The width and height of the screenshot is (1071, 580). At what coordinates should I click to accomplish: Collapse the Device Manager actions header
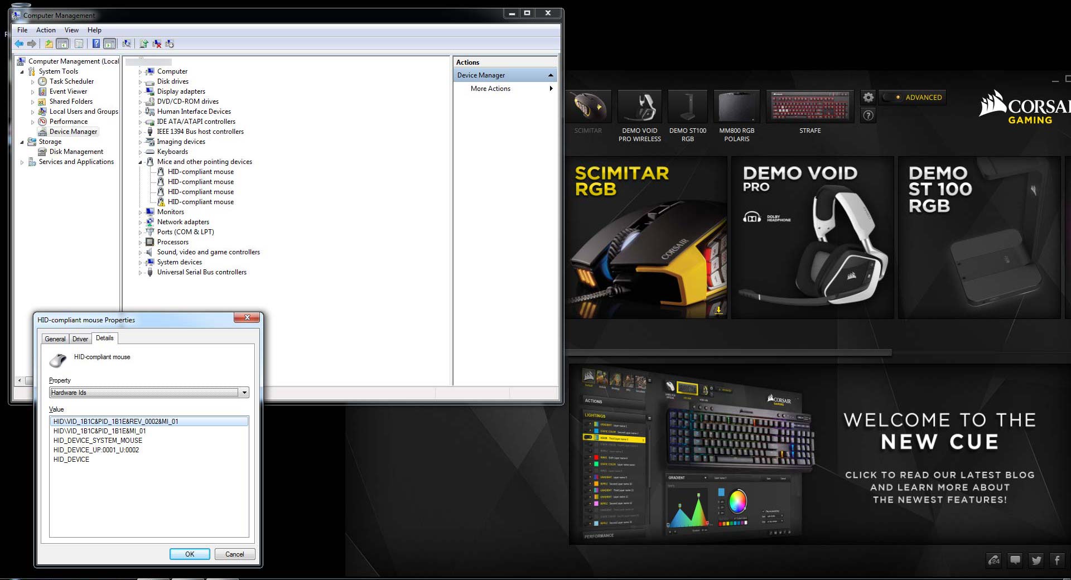(x=551, y=75)
